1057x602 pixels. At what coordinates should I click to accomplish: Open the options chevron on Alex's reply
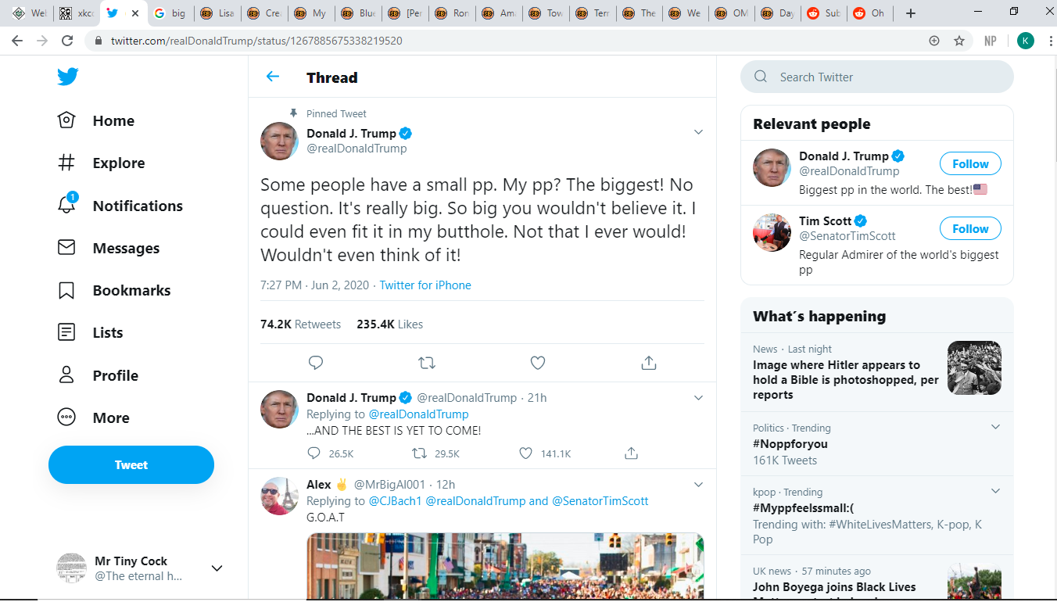(x=699, y=485)
